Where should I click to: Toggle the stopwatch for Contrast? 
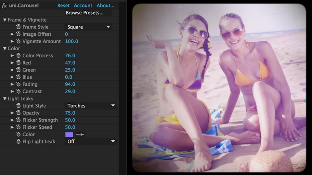pos(19,91)
